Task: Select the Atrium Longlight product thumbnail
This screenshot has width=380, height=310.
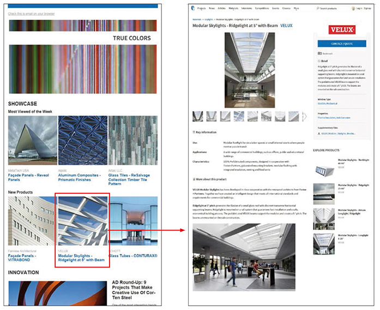Action: [x=324, y=219]
